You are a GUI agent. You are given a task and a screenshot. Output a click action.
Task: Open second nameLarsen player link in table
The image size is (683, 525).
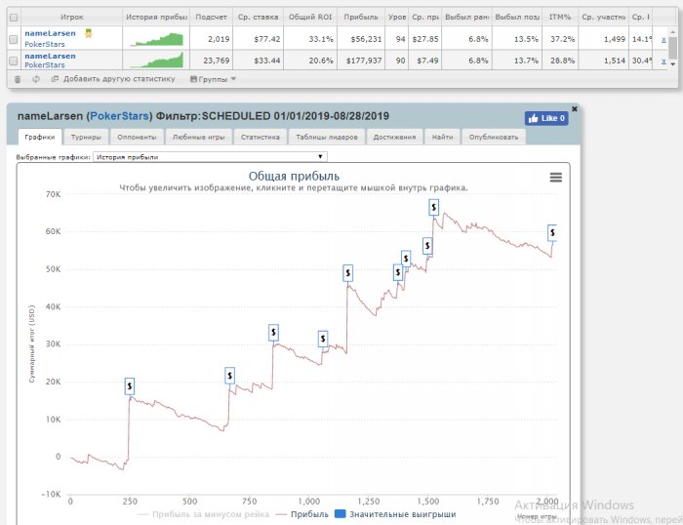coord(50,56)
